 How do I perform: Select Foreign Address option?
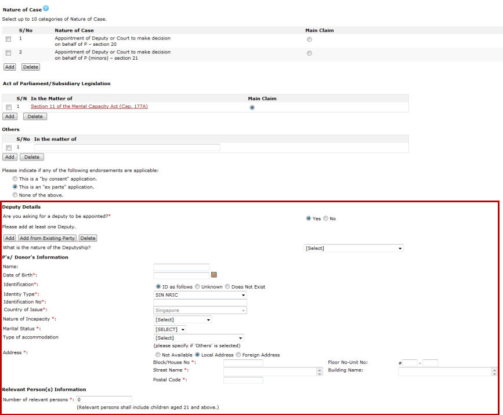pos(238,355)
